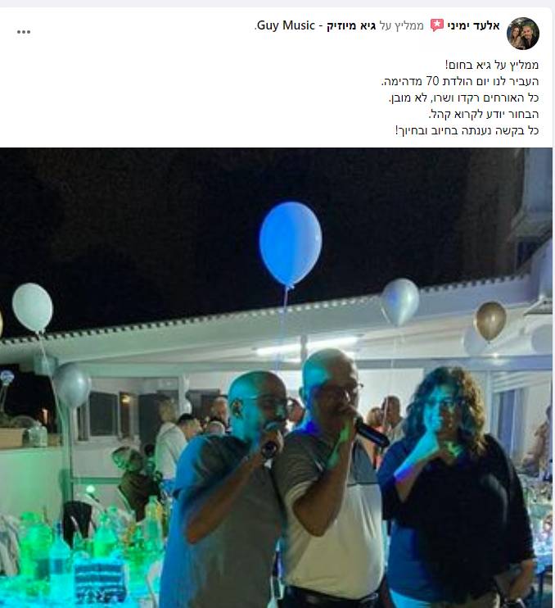Click the blue balloon in the photo

pyautogui.click(x=291, y=244)
